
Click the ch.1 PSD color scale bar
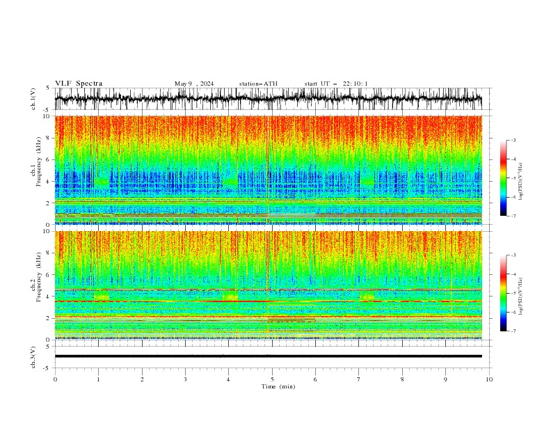504,178
